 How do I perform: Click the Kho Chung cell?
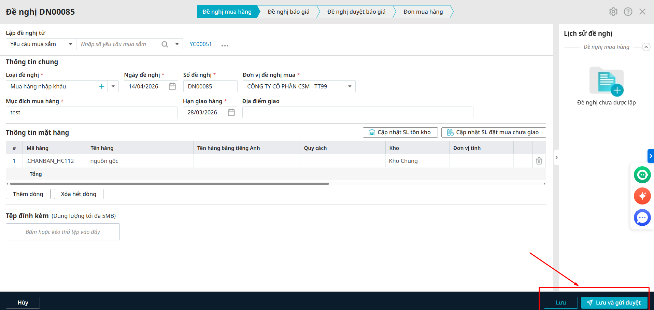pyautogui.click(x=417, y=161)
